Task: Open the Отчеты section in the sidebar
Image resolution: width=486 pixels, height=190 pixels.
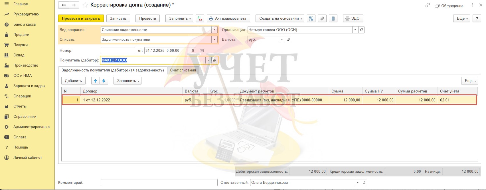Action: [20, 106]
